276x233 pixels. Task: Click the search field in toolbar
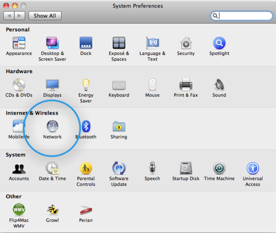pos(244,16)
